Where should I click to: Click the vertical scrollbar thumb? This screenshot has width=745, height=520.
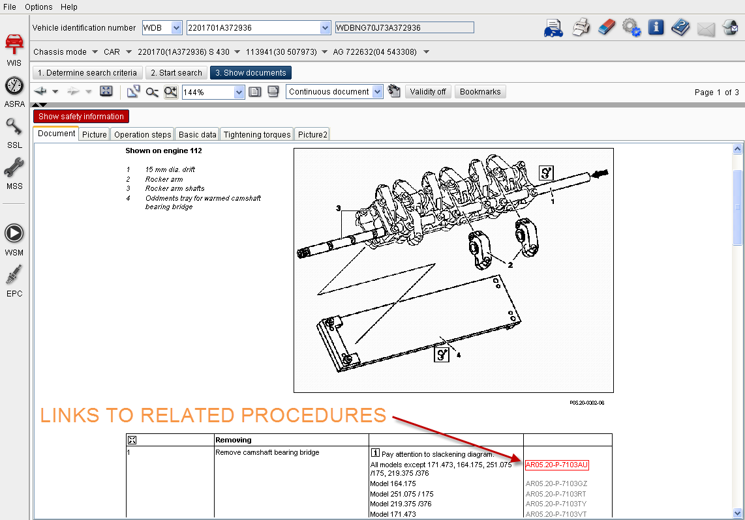click(x=737, y=207)
